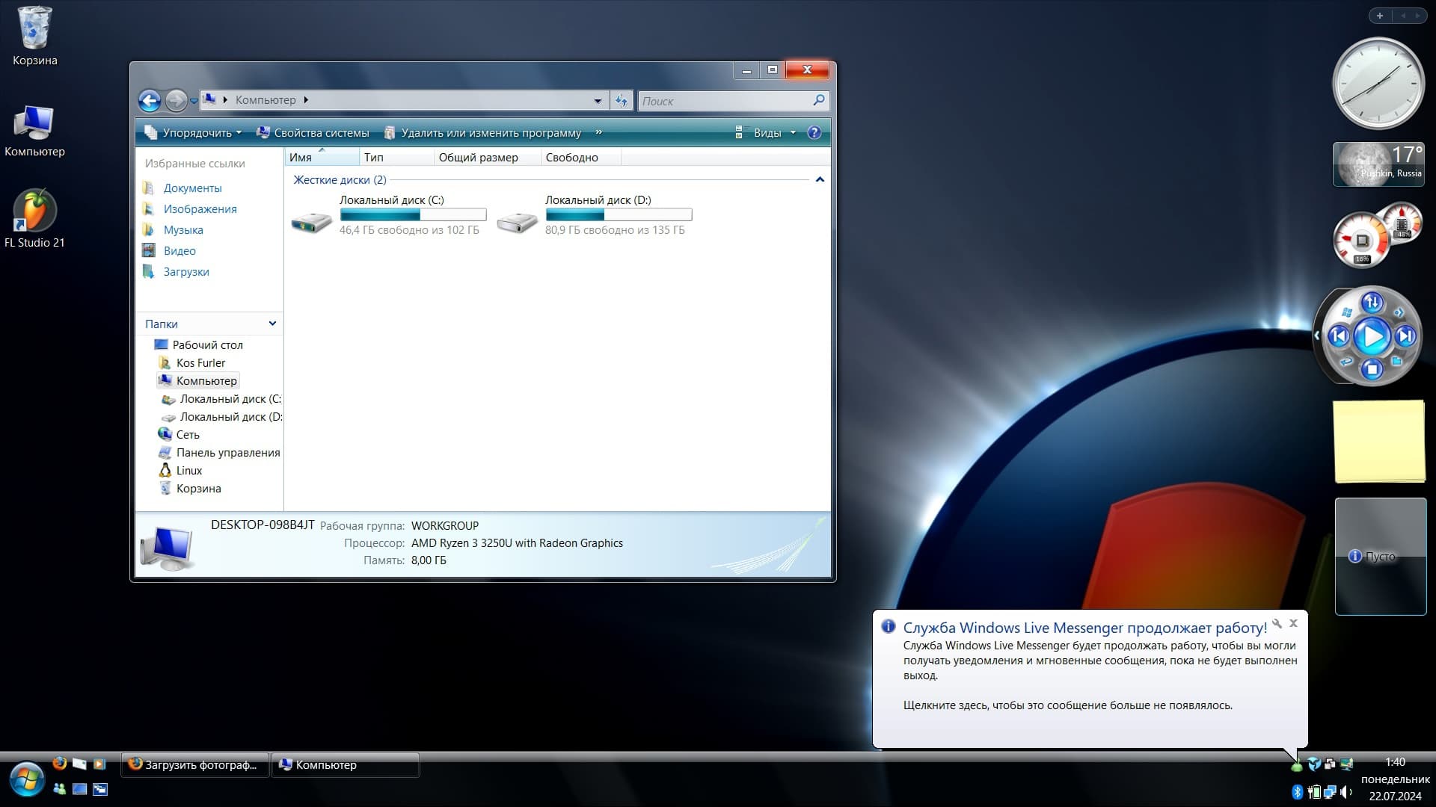Screen dimensions: 1436x807
Task: Open the Видео favorite link
Action: [x=179, y=251]
